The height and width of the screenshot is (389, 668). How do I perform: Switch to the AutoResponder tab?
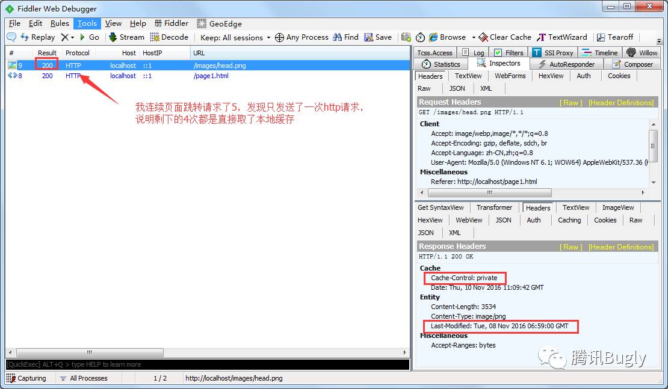coord(567,64)
